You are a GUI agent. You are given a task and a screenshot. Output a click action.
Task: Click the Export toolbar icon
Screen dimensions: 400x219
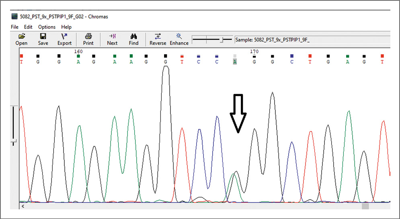coord(64,39)
